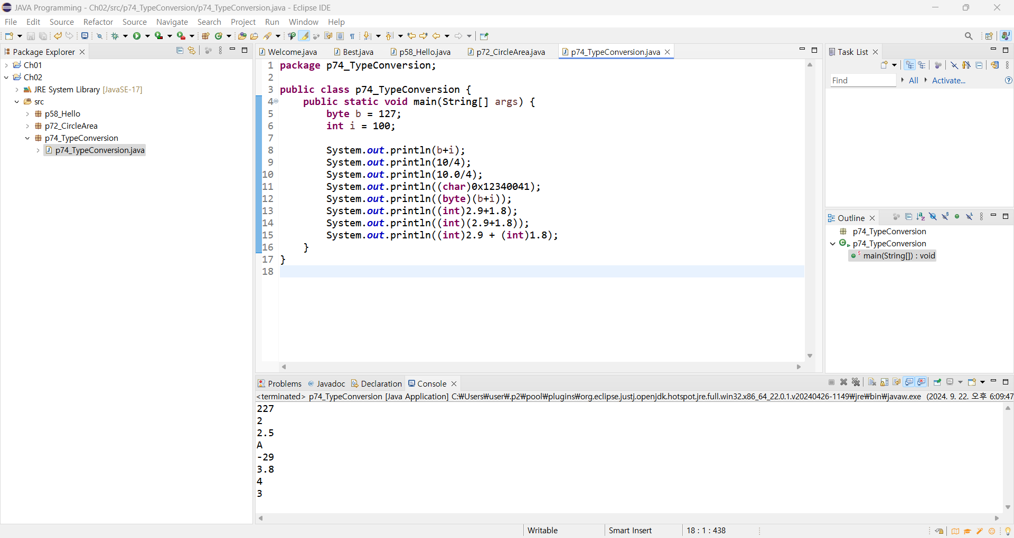
Task: Switch to the p72_CircleArea.java tab
Action: tap(506, 52)
